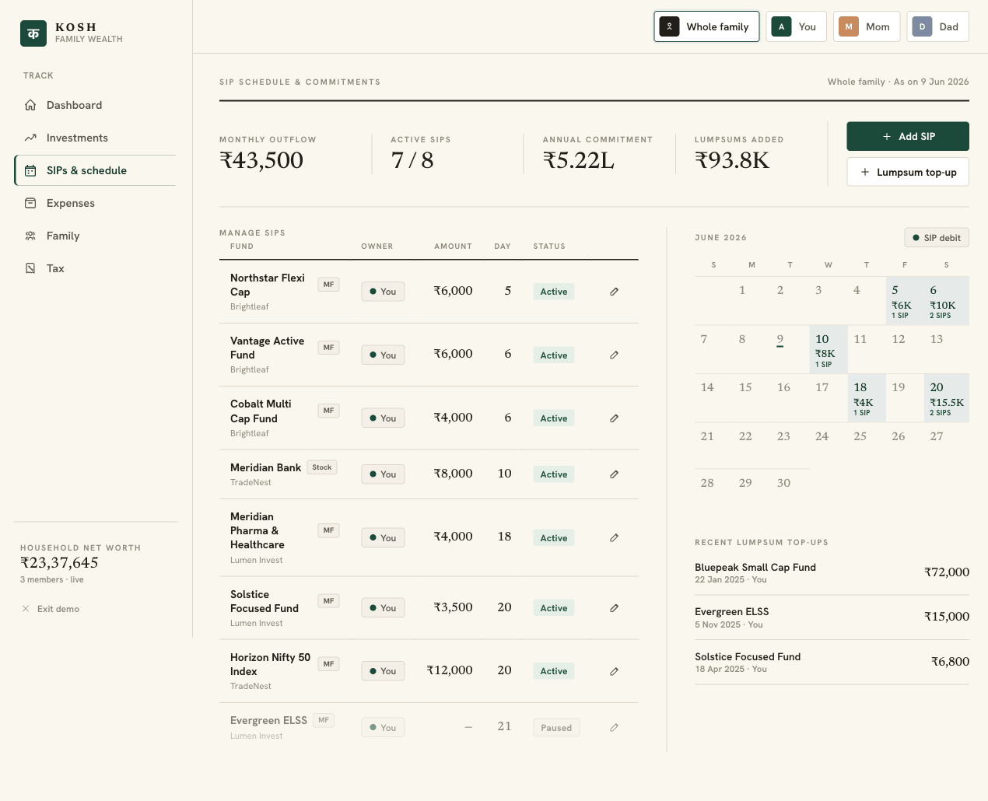This screenshot has width=988, height=801.
Task: Click the Add SIP button
Action: pos(908,136)
